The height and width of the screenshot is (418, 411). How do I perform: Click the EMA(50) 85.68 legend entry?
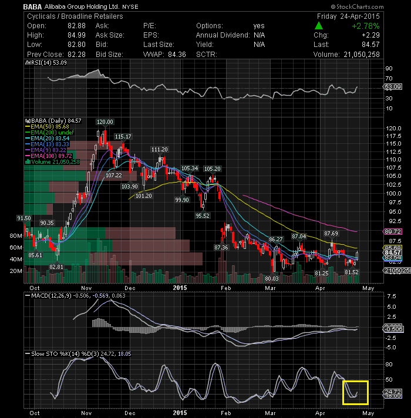(x=47, y=127)
